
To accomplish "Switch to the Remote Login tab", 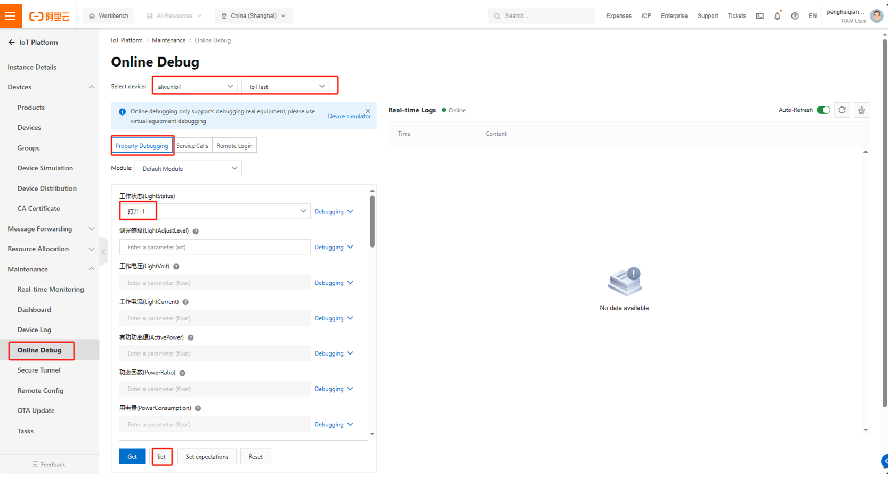I will point(234,146).
